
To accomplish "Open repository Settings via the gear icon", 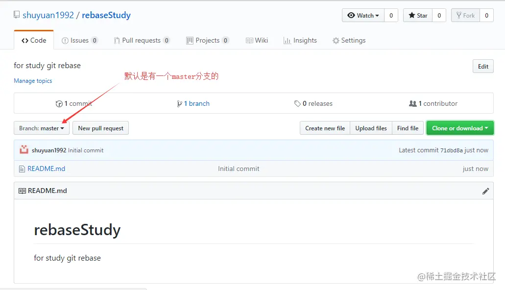I will pyautogui.click(x=336, y=40).
